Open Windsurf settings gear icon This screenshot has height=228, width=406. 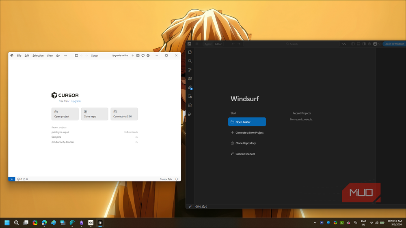pyautogui.click(x=369, y=44)
